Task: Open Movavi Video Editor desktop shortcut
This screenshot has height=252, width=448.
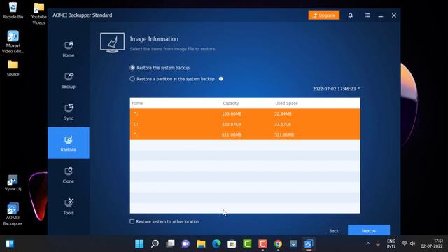Action: [13, 42]
